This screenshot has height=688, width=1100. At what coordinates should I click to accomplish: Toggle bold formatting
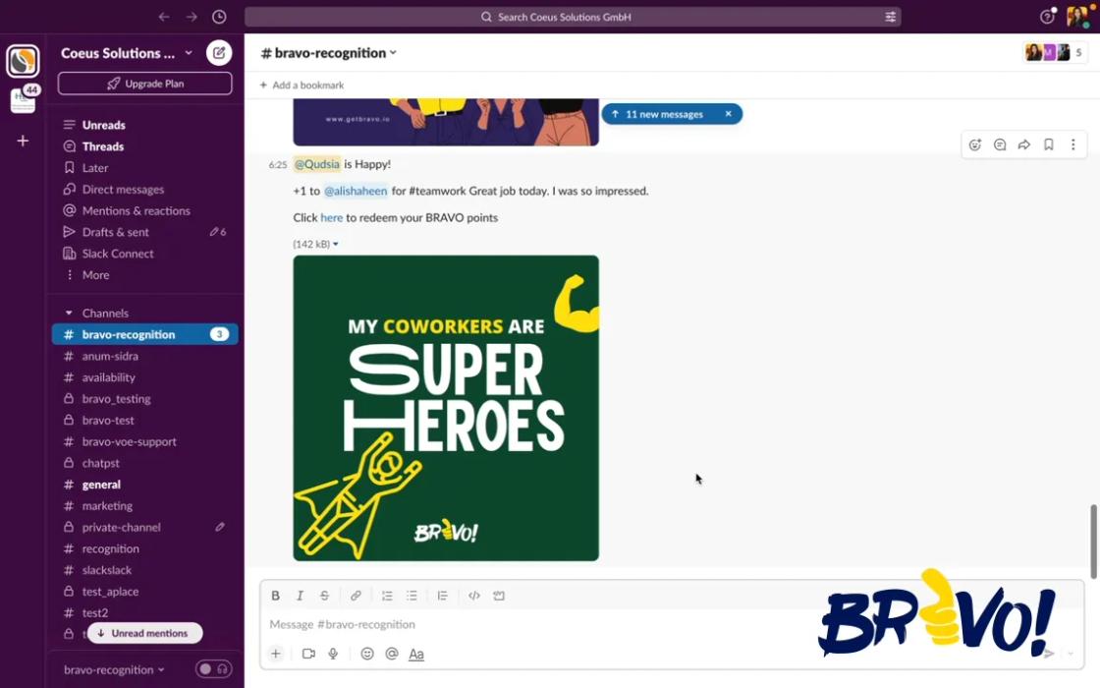click(x=275, y=596)
